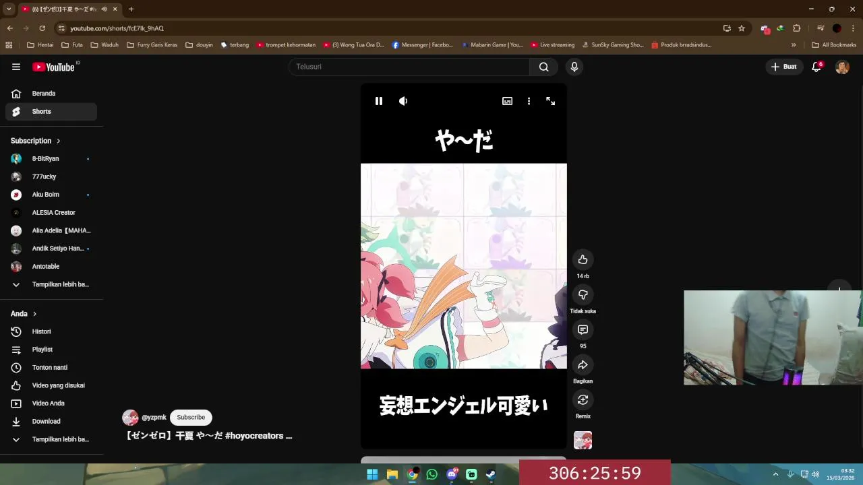Screen dimensions: 863x485
Task: Open the @yzpmk channel name link
Action: click(154, 418)
